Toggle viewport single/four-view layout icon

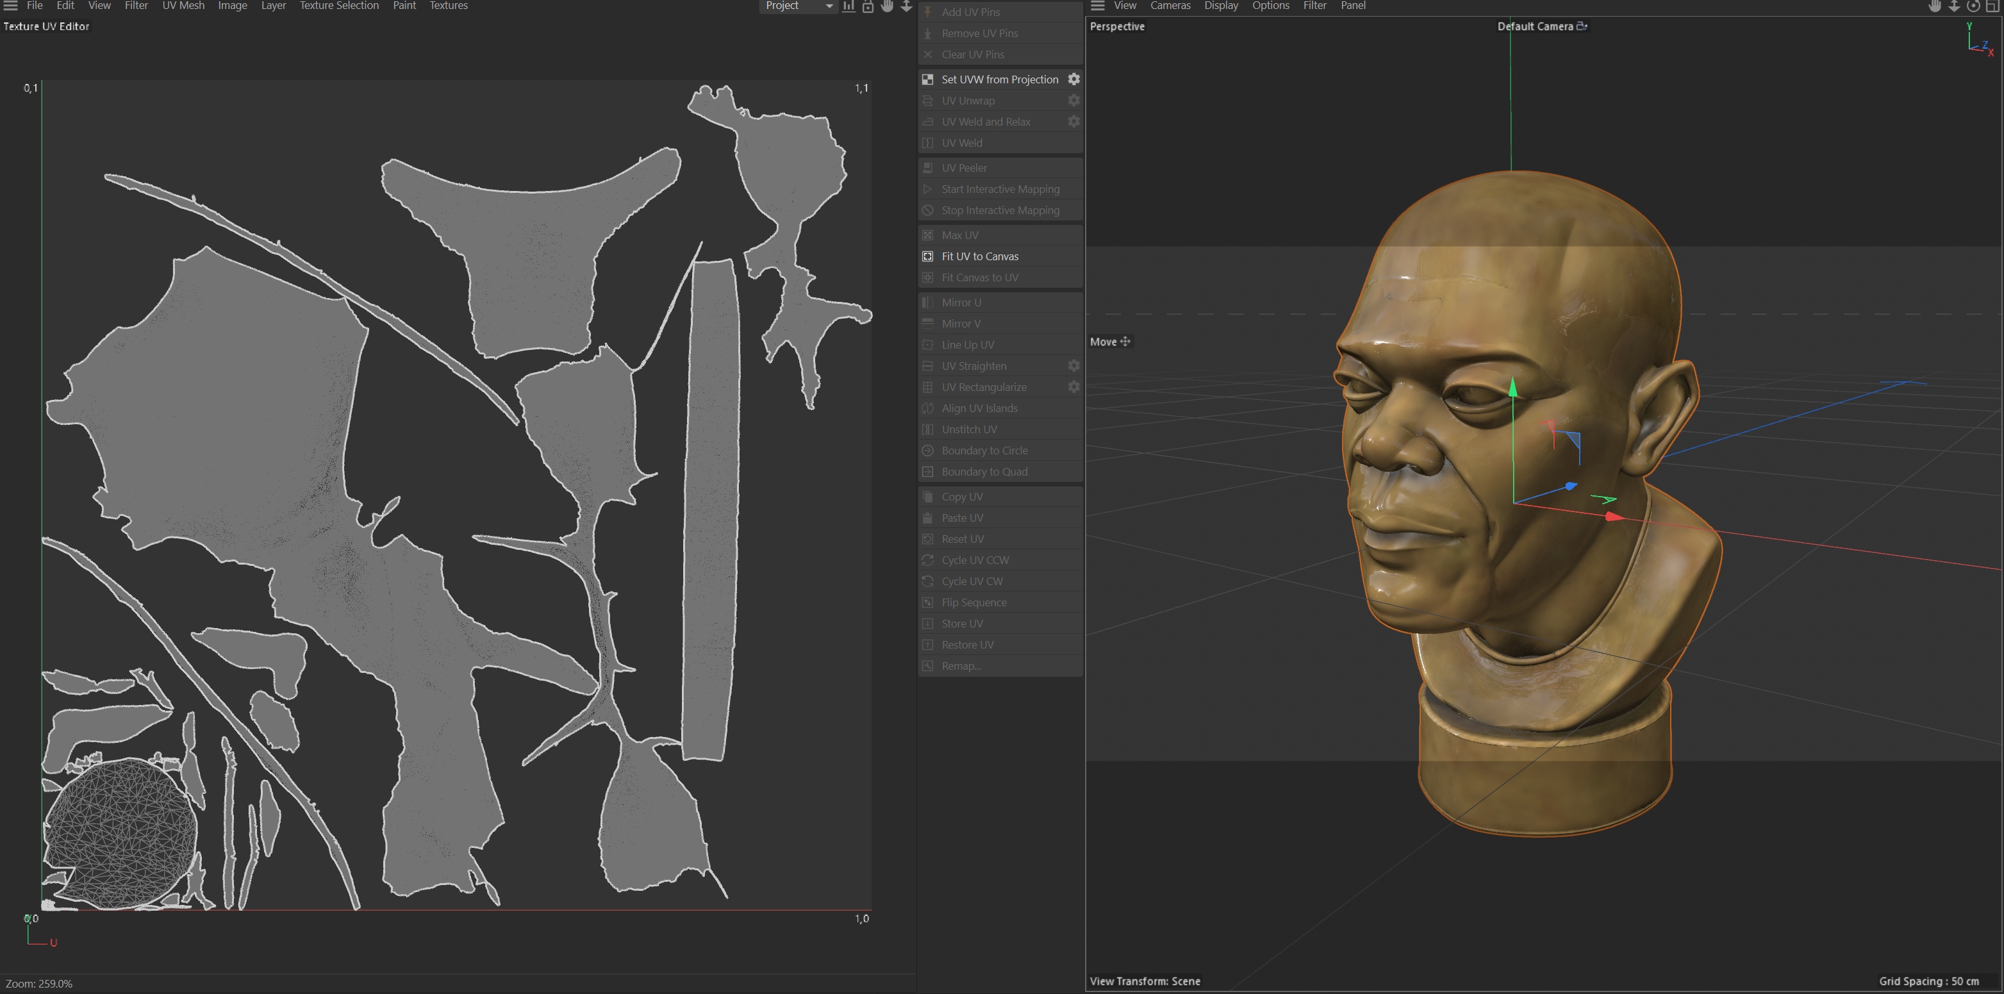(x=1993, y=6)
